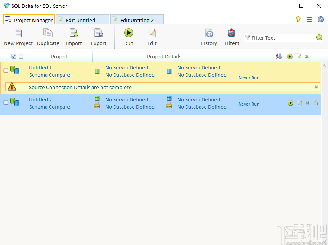
Task: Import a project
Action: tap(74, 37)
